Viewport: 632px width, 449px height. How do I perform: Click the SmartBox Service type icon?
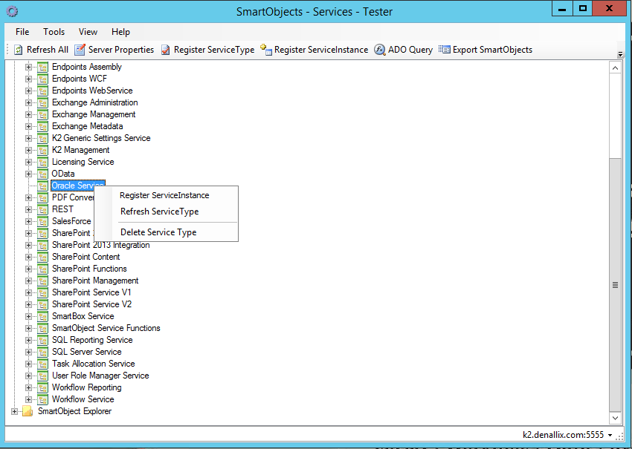42,316
